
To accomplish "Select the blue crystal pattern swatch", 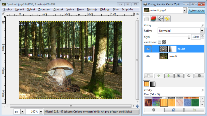I will pyautogui.click(x=187, y=102).
